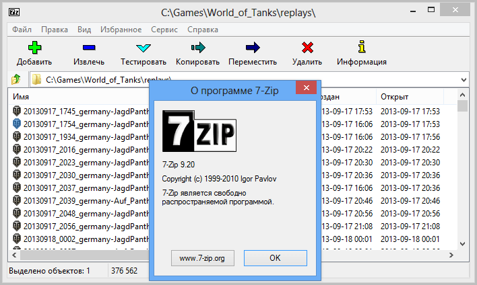Minimize the 7-Zip file manager window
Screen dimensions: 477x285
[413, 11]
